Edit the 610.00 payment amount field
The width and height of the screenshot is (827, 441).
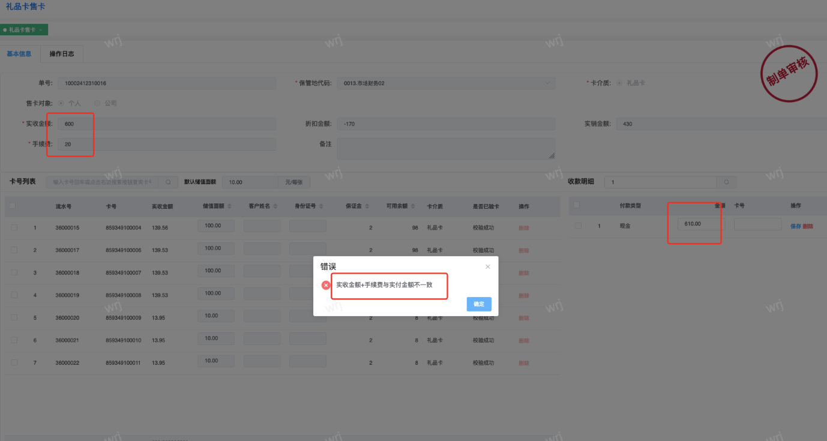701,224
